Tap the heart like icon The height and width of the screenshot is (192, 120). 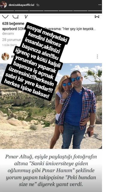(x=5, y=16)
